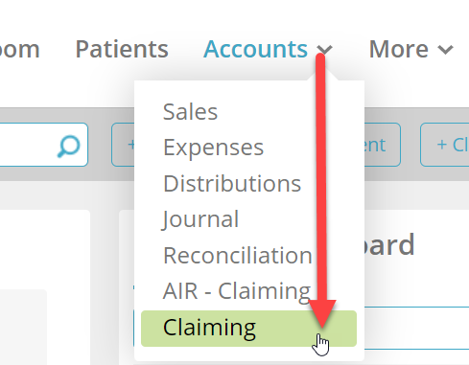Expand the Accounts dropdown chevron

tap(325, 50)
